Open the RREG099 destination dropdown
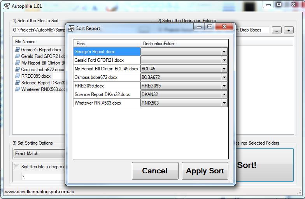 (224, 86)
